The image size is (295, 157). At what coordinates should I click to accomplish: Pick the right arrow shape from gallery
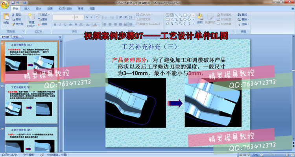click(x=185, y=19)
